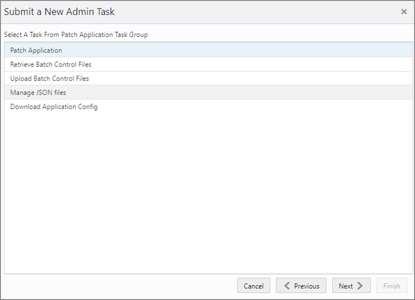This screenshot has width=415, height=300.
Task: Click the X icon to dismiss the dialog
Action: click(404, 12)
